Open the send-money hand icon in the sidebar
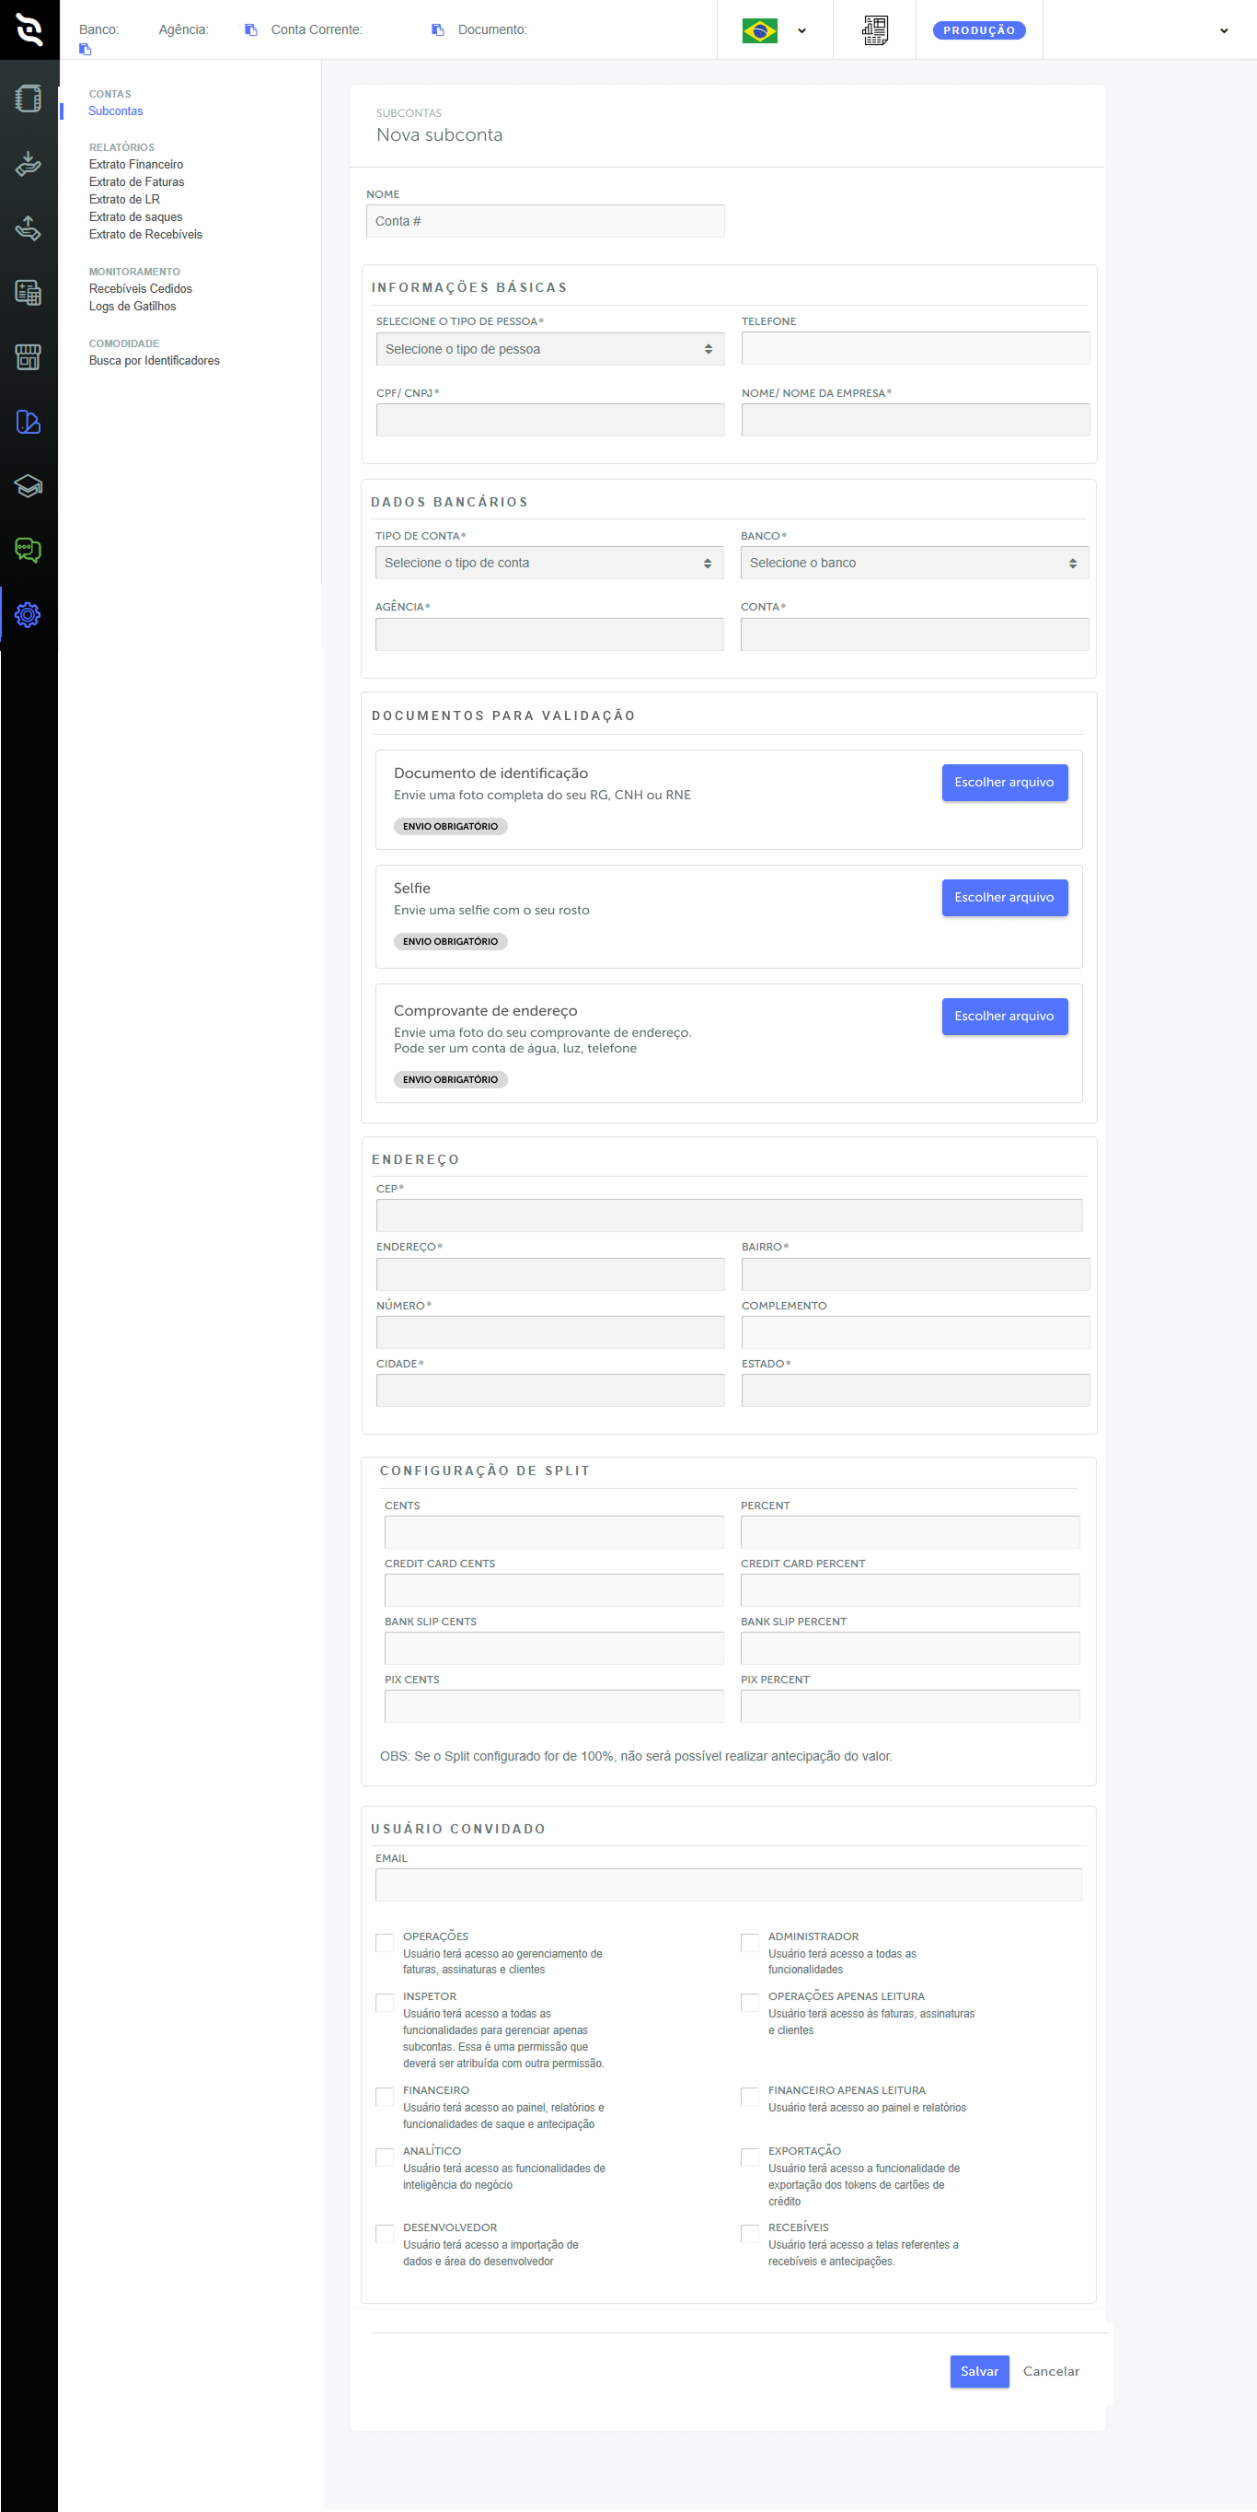The image size is (1257, 2512). point(29,227)
